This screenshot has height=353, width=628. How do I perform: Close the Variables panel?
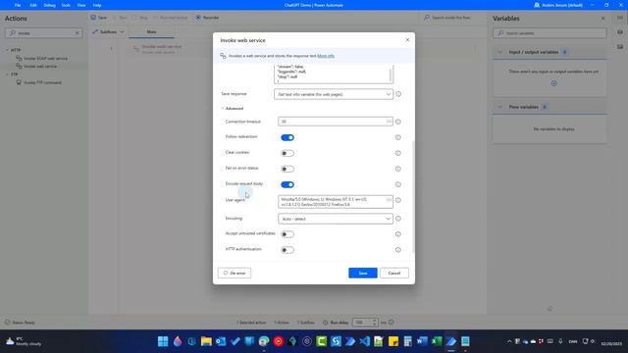point(603,19)
